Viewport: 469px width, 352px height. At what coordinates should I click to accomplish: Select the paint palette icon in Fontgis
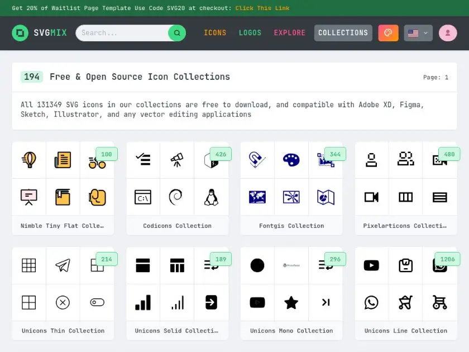tap(291, 160)
